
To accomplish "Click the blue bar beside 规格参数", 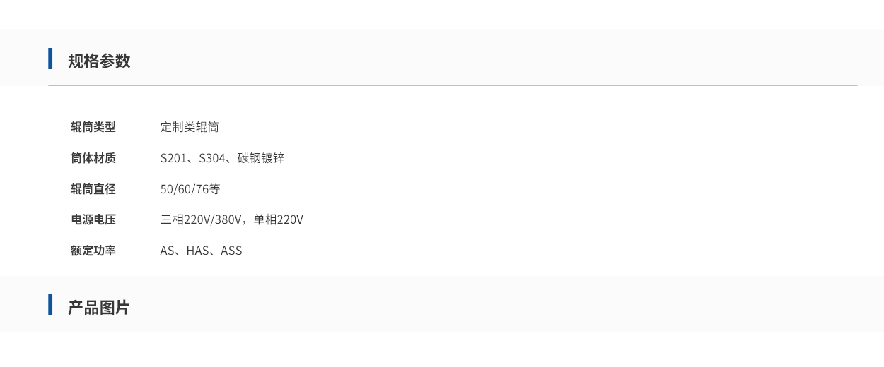I will (50, 59).
